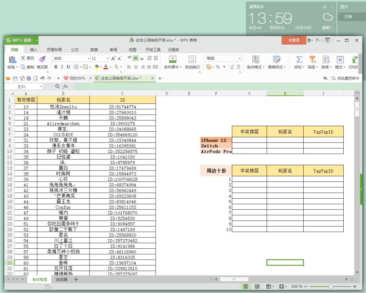The height and width of the screenshot is (293, 366).
Task: Open the Formulas ribbon tab
Action: (x=75, y=50)
